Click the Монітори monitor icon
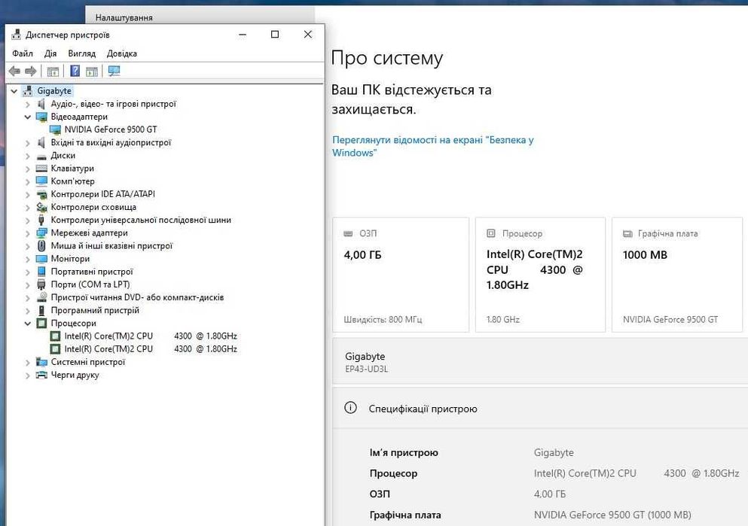This screenshot has height=526, width=748. (x=41, y=259)
